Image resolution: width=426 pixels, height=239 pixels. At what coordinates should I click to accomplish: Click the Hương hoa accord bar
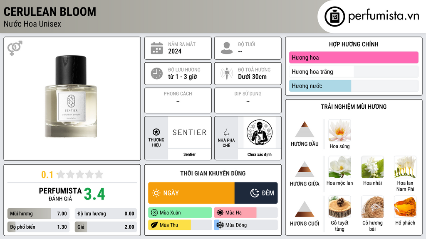point(354,57)
